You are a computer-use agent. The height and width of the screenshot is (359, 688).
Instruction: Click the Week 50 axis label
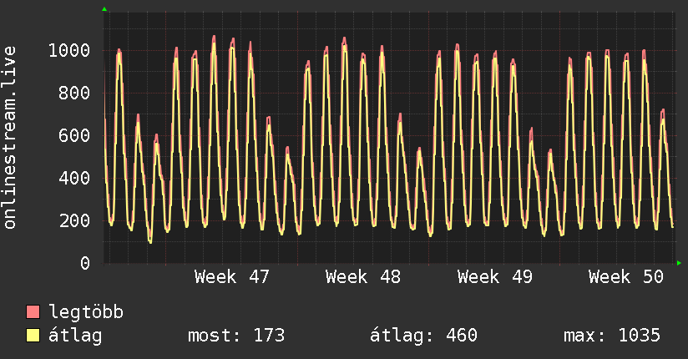[625, 277]
